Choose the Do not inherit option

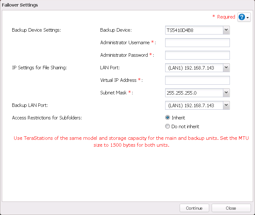pos(167,127)
